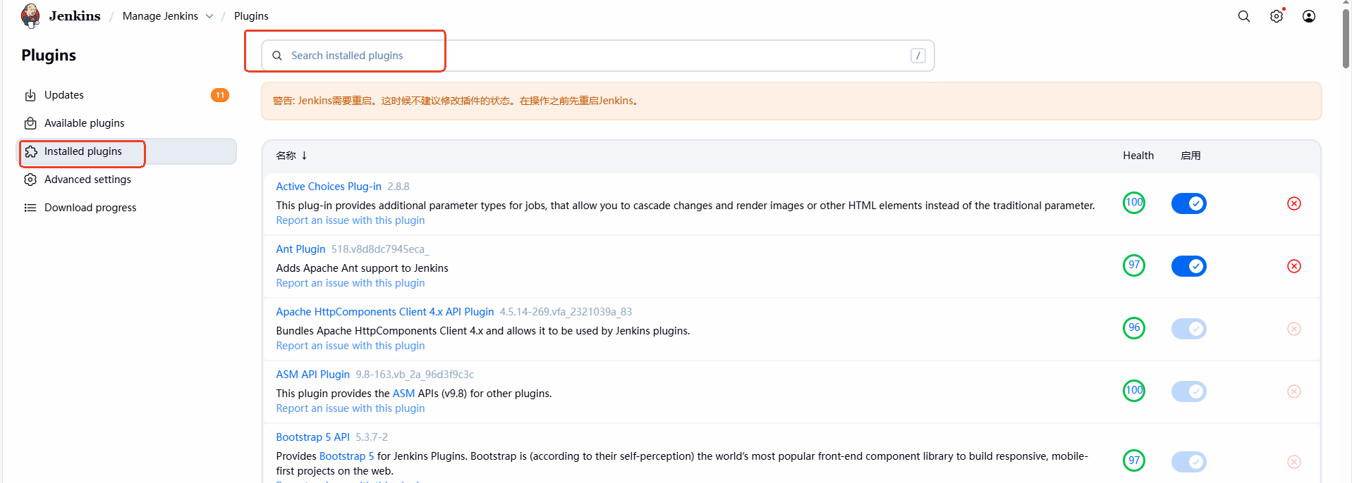Screen dimensions: 1352x483
Task: Open Bootstrap 5 link in description
Action: (x=347, y=456)
